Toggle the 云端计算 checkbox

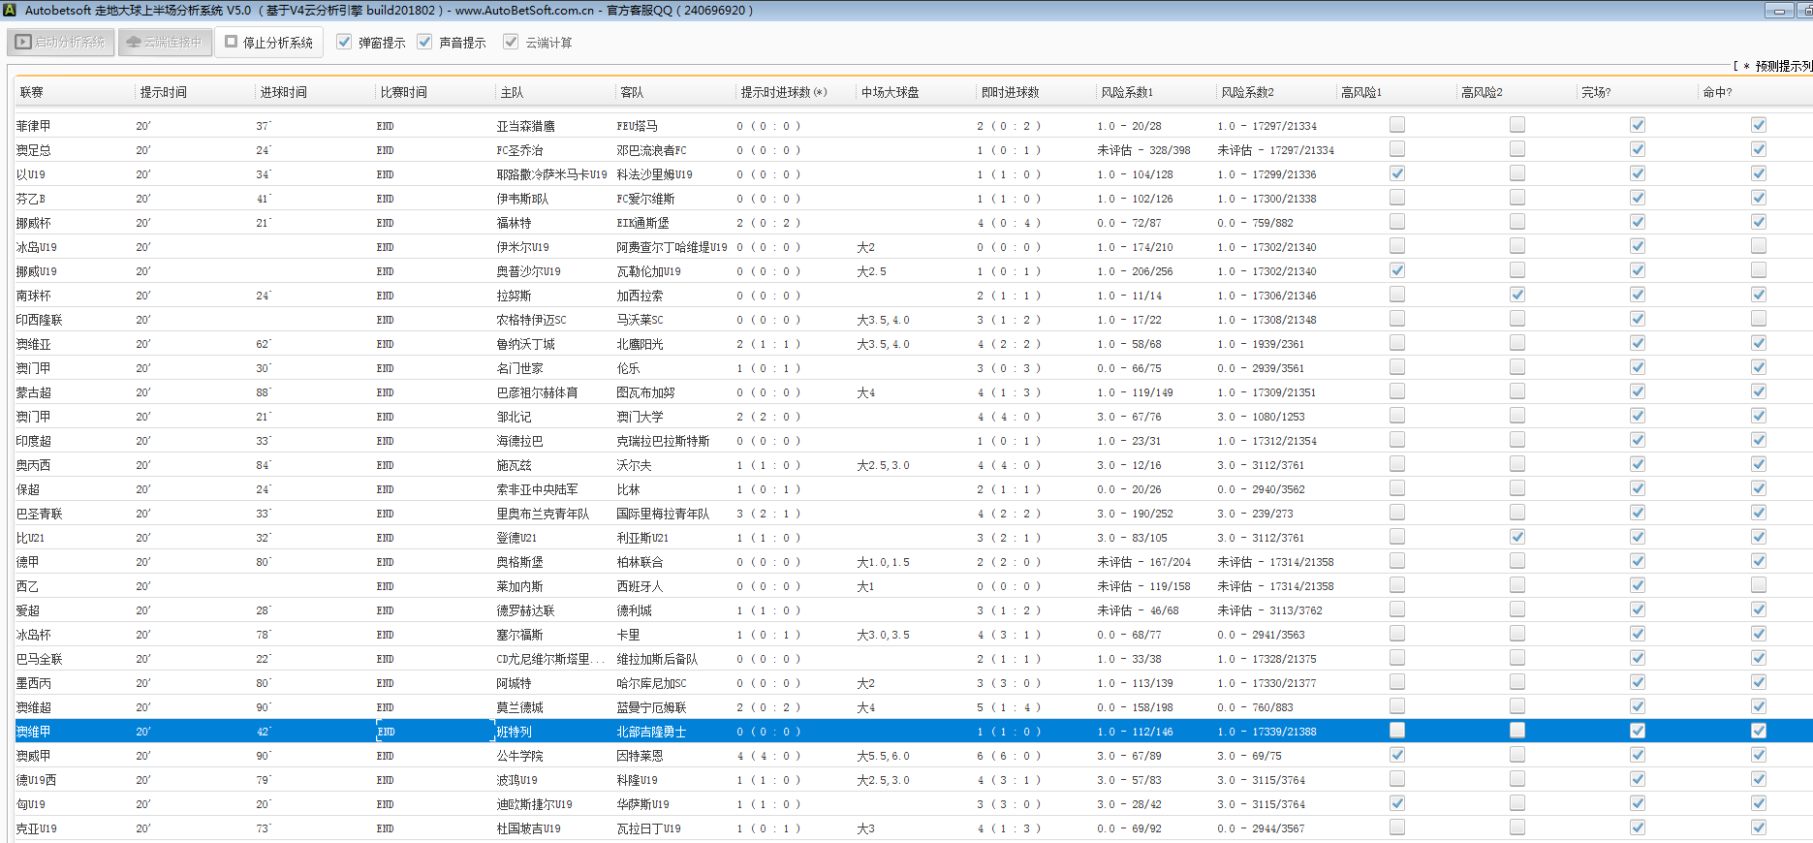coord(511,42)
